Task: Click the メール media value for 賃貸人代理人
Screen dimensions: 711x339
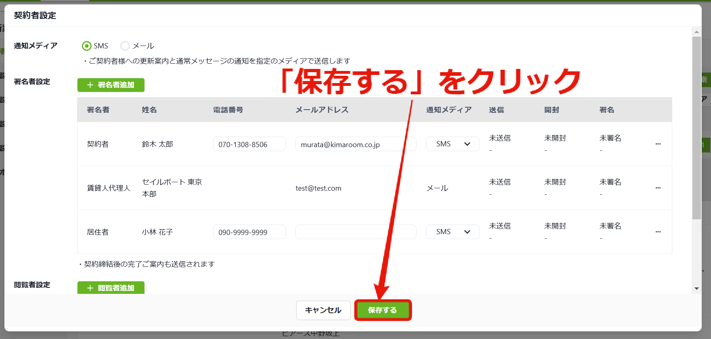Action: point(437,188)
